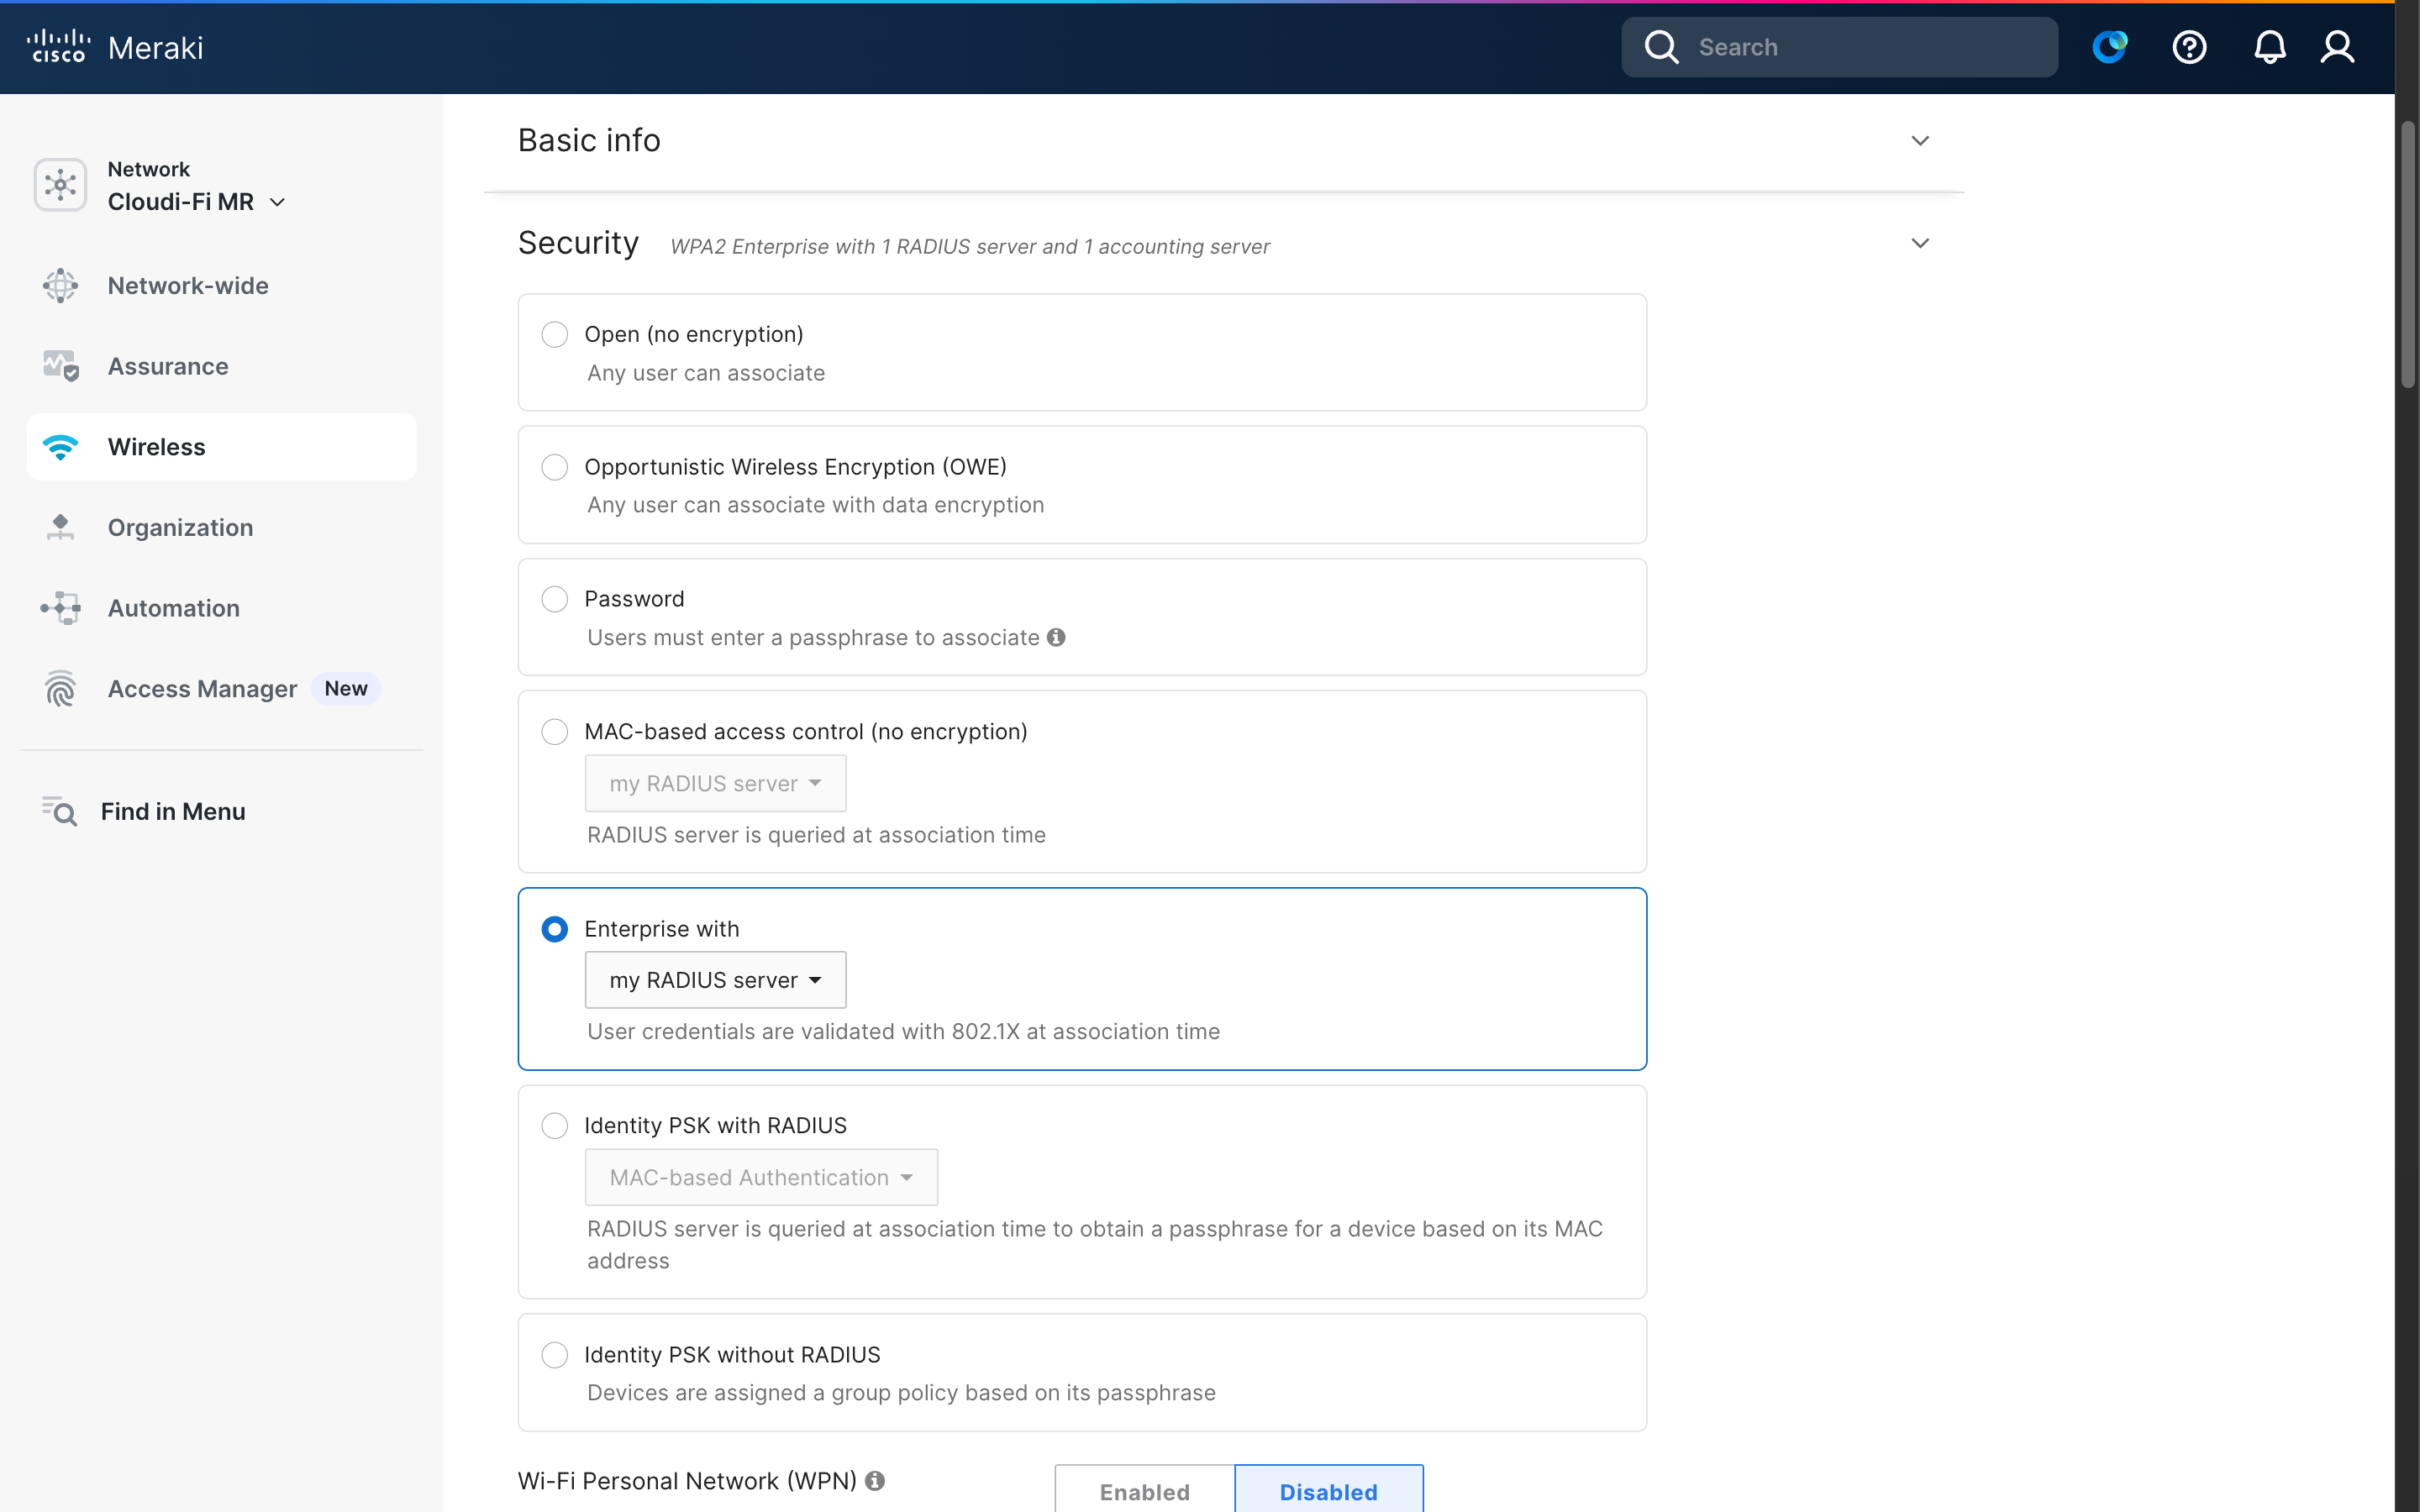Image resolution: width=2420 pixels, height=1512 pixels.
Task: Collapse the Security section
Action: point(1920,243)
